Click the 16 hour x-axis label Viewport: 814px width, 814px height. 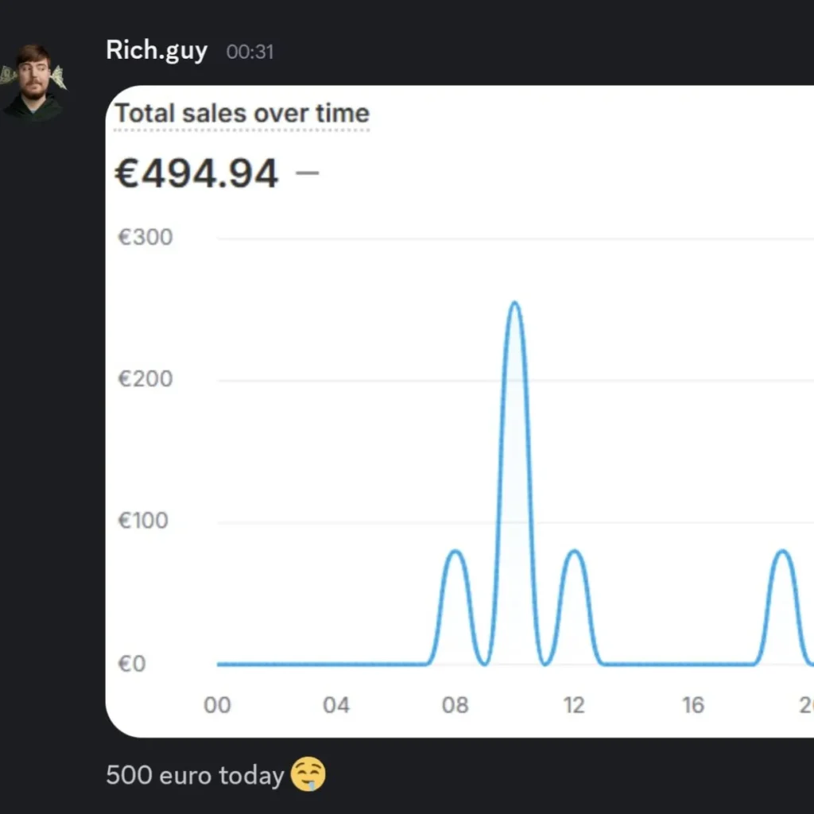click(692, 705)
